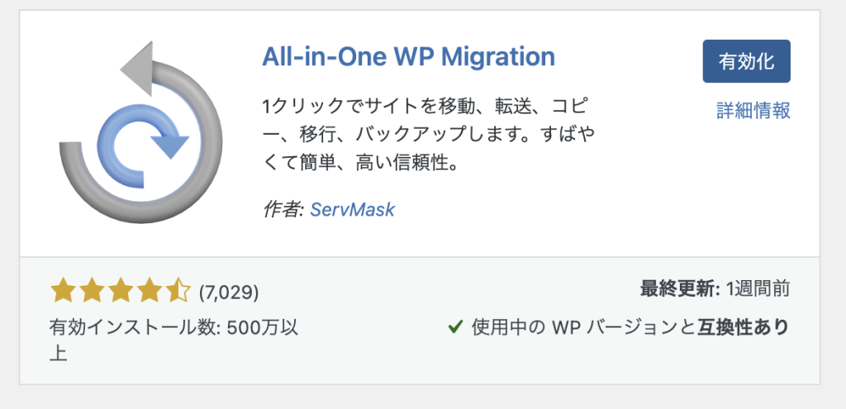Click the green compatibility checkmark
846x409 pixels.
pos(456,327)
